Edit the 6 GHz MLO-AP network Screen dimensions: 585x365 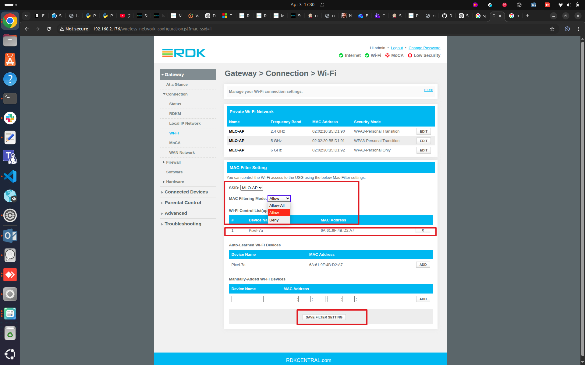tap(423, 150)
